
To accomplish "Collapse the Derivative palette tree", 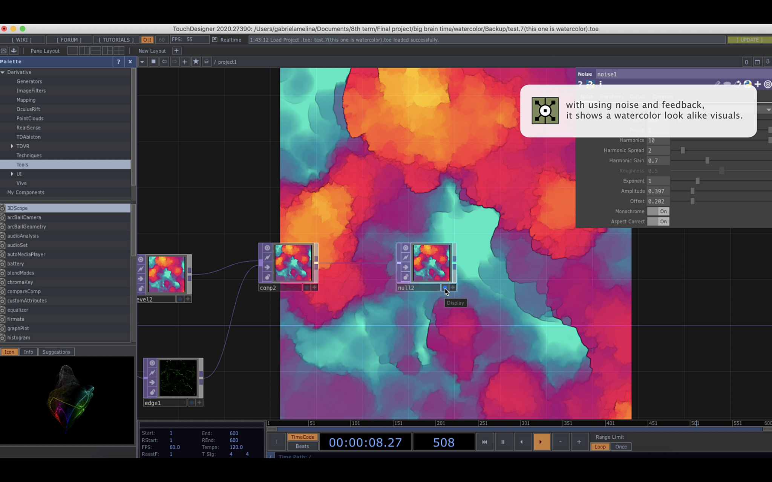I will 3,72.
